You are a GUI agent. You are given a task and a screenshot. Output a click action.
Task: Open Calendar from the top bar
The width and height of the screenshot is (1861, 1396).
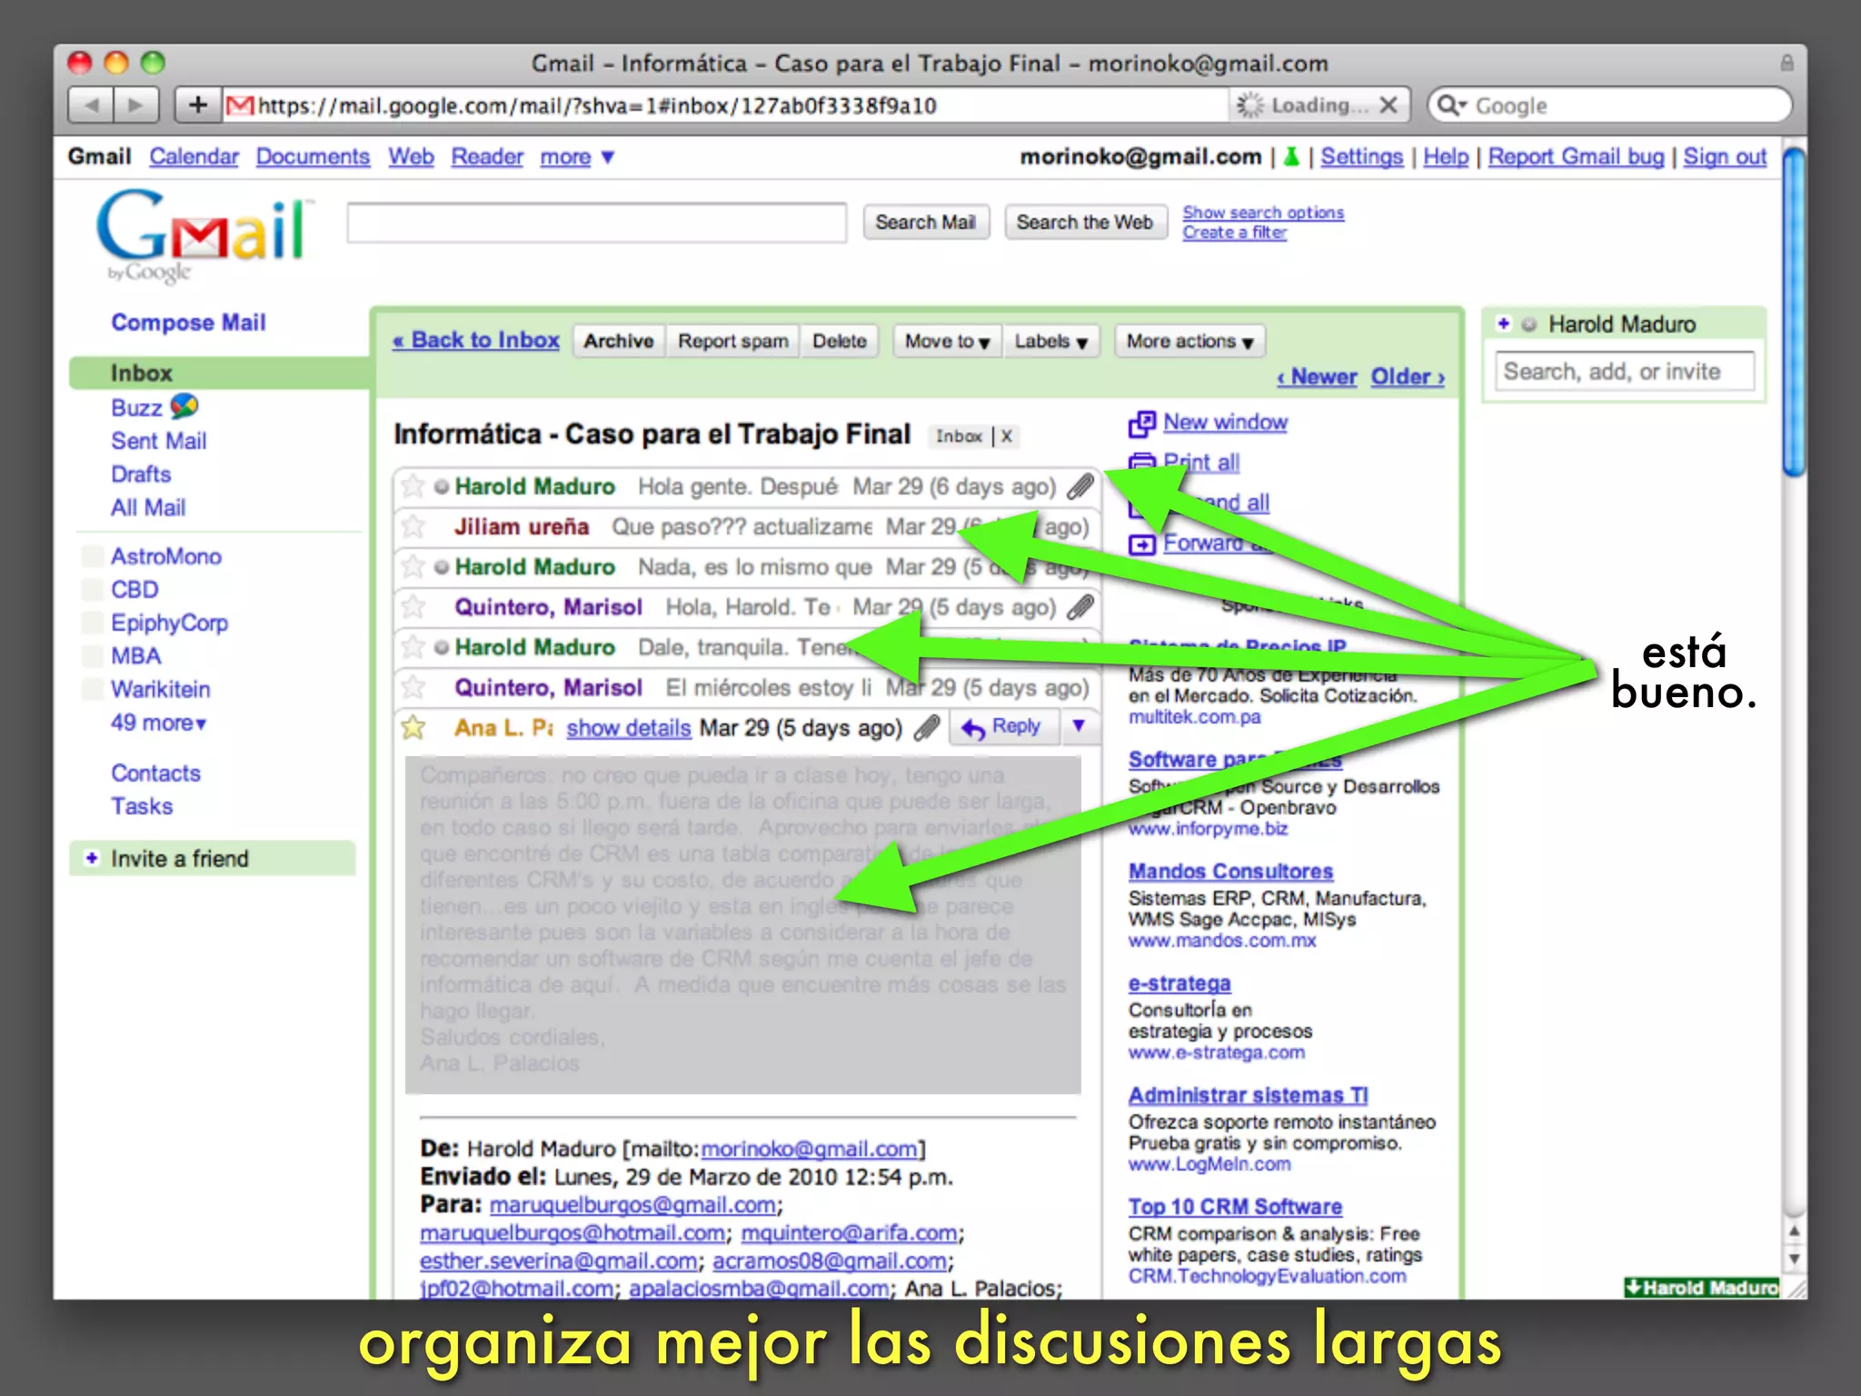(194, 156)
